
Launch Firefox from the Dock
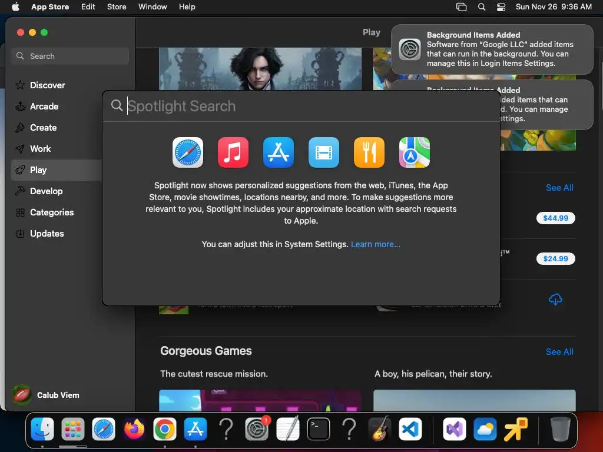click(x=134, y=429)
